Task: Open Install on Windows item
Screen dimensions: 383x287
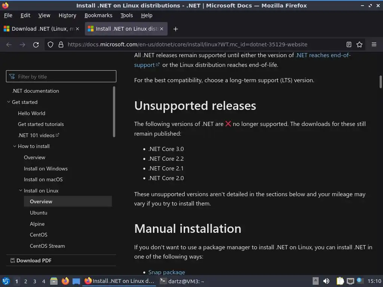Action: (46, 169)
